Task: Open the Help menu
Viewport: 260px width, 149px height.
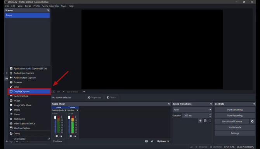Action: pyautogui.click(x=71, y=6)
